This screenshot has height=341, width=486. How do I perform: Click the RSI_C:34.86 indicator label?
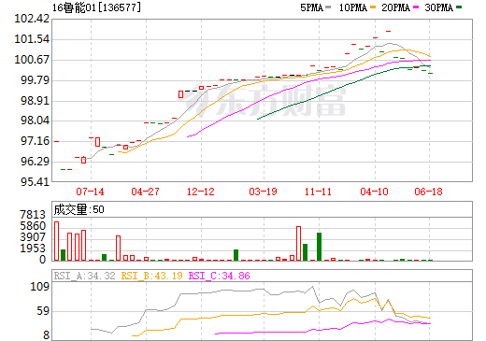pos(220,276)
